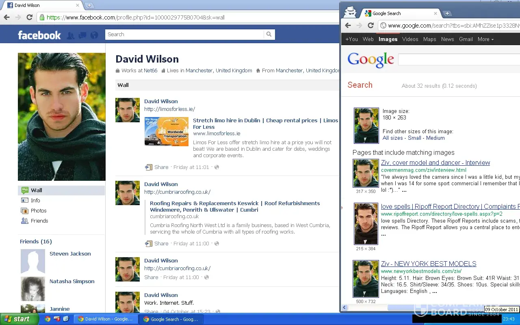Screen dimensions: 520x325
Task: Open the 'love spells | Ripoff Report Directory' result
Action: click(x=450, y=206)
